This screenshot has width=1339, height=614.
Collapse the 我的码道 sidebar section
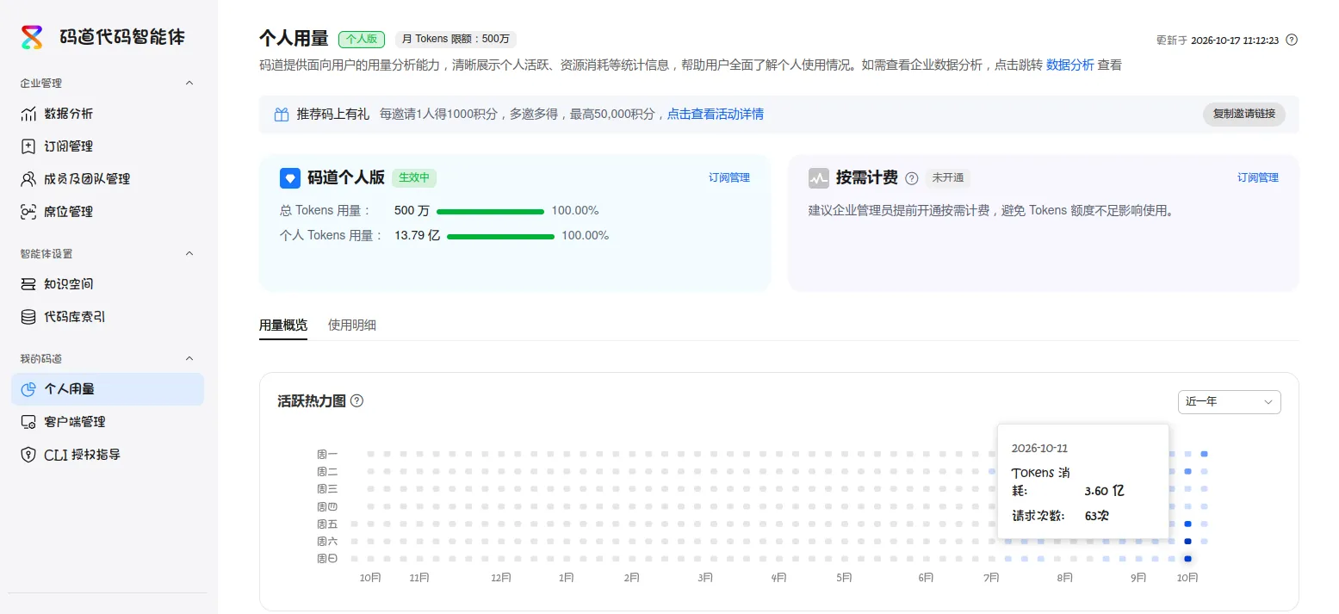click(x=190, y=359)
